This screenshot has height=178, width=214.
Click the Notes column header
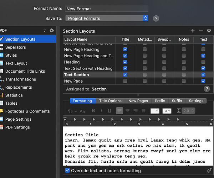184,40
